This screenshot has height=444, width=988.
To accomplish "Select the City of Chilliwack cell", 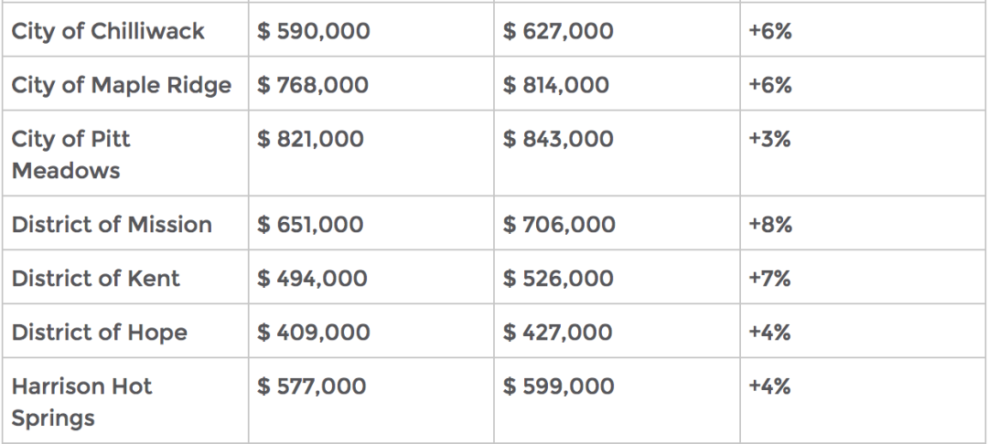I will (125, 29).
